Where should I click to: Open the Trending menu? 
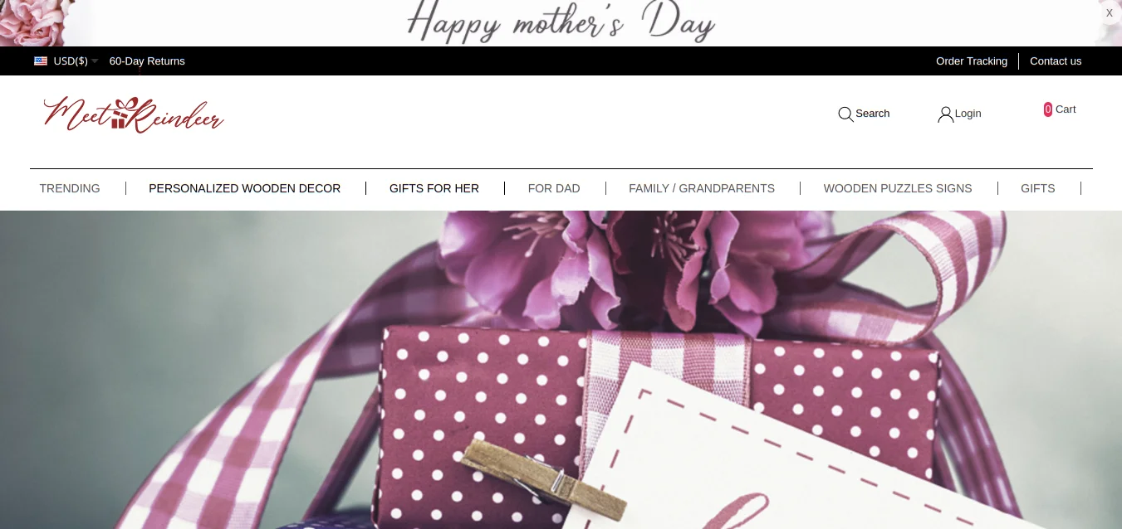70,188
